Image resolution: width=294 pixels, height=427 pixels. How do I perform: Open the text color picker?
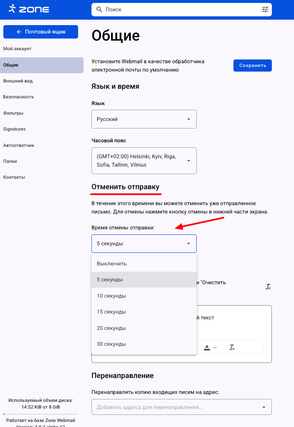210,347
